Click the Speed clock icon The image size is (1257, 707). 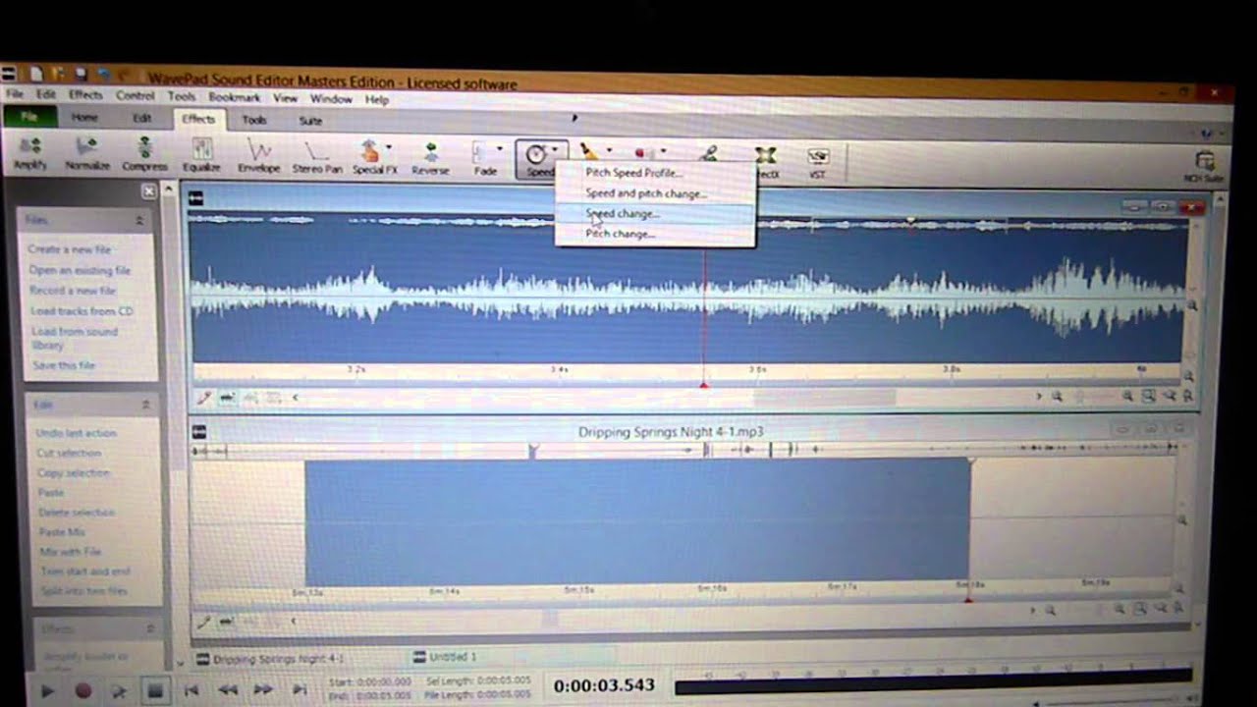[x=536, y=154]
